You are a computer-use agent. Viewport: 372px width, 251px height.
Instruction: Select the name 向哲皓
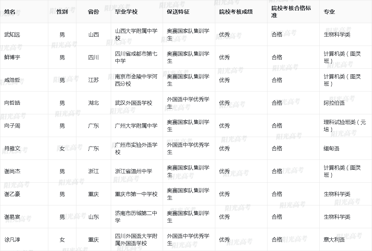[x=12, y=103]
